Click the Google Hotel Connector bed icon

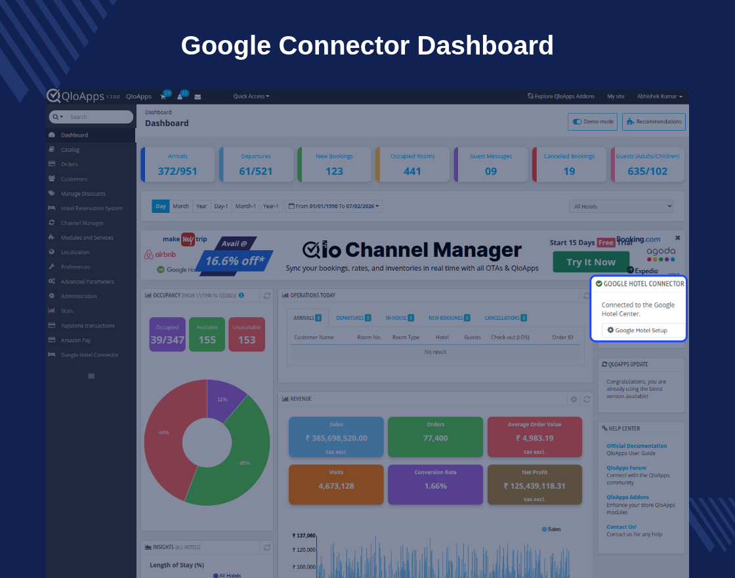pos(52,355)
